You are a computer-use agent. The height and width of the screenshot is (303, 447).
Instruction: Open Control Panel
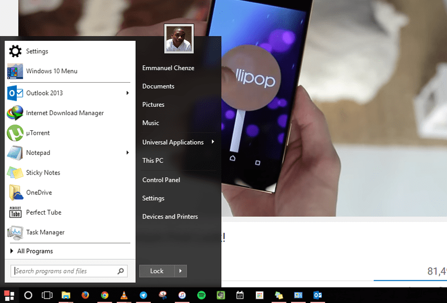[161, 180]
